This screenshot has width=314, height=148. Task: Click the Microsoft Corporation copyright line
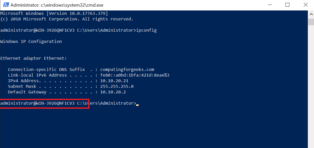pyautogui.click(x=67, y=19)
